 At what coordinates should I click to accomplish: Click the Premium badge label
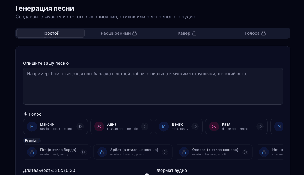pyautogui.click(x=32, y=140)
